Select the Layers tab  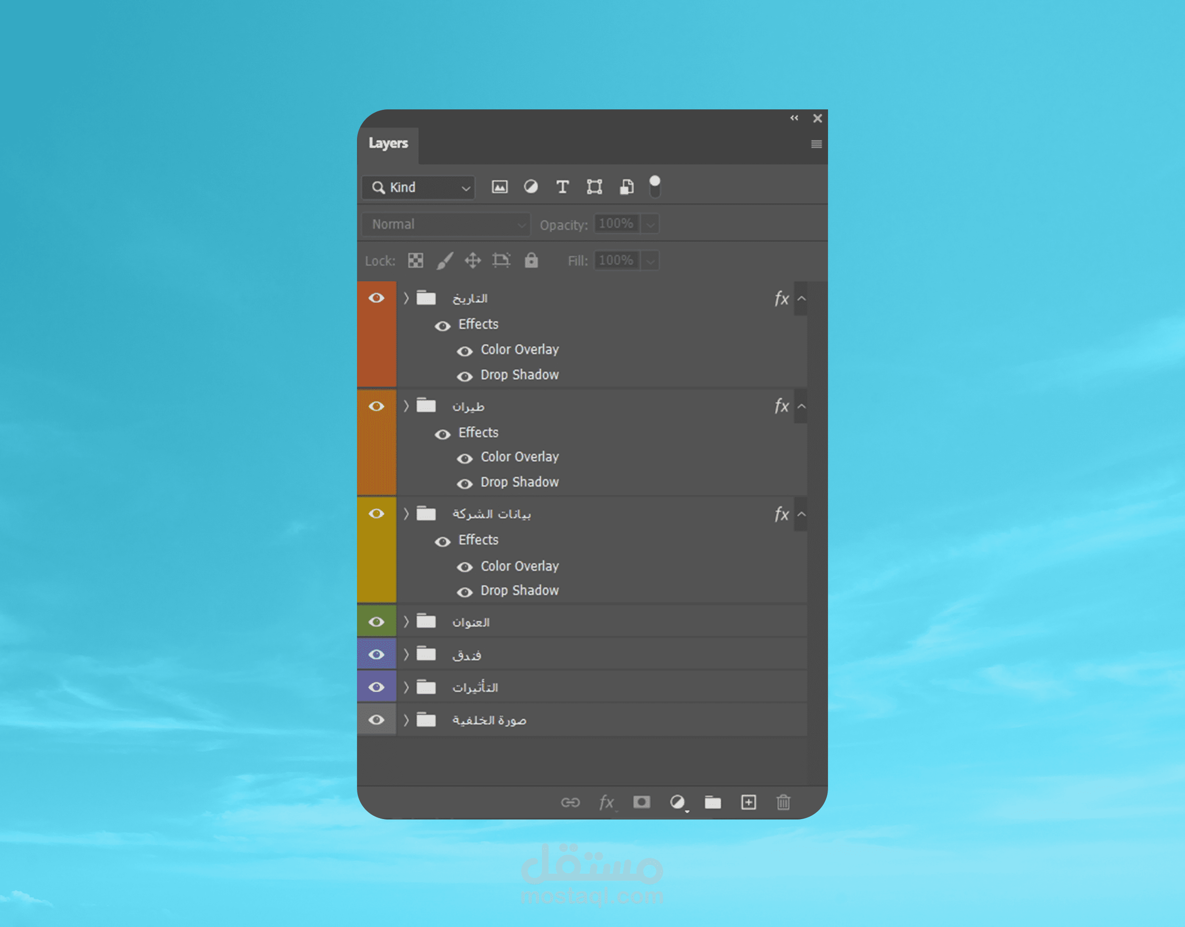[x=388, y=143]
